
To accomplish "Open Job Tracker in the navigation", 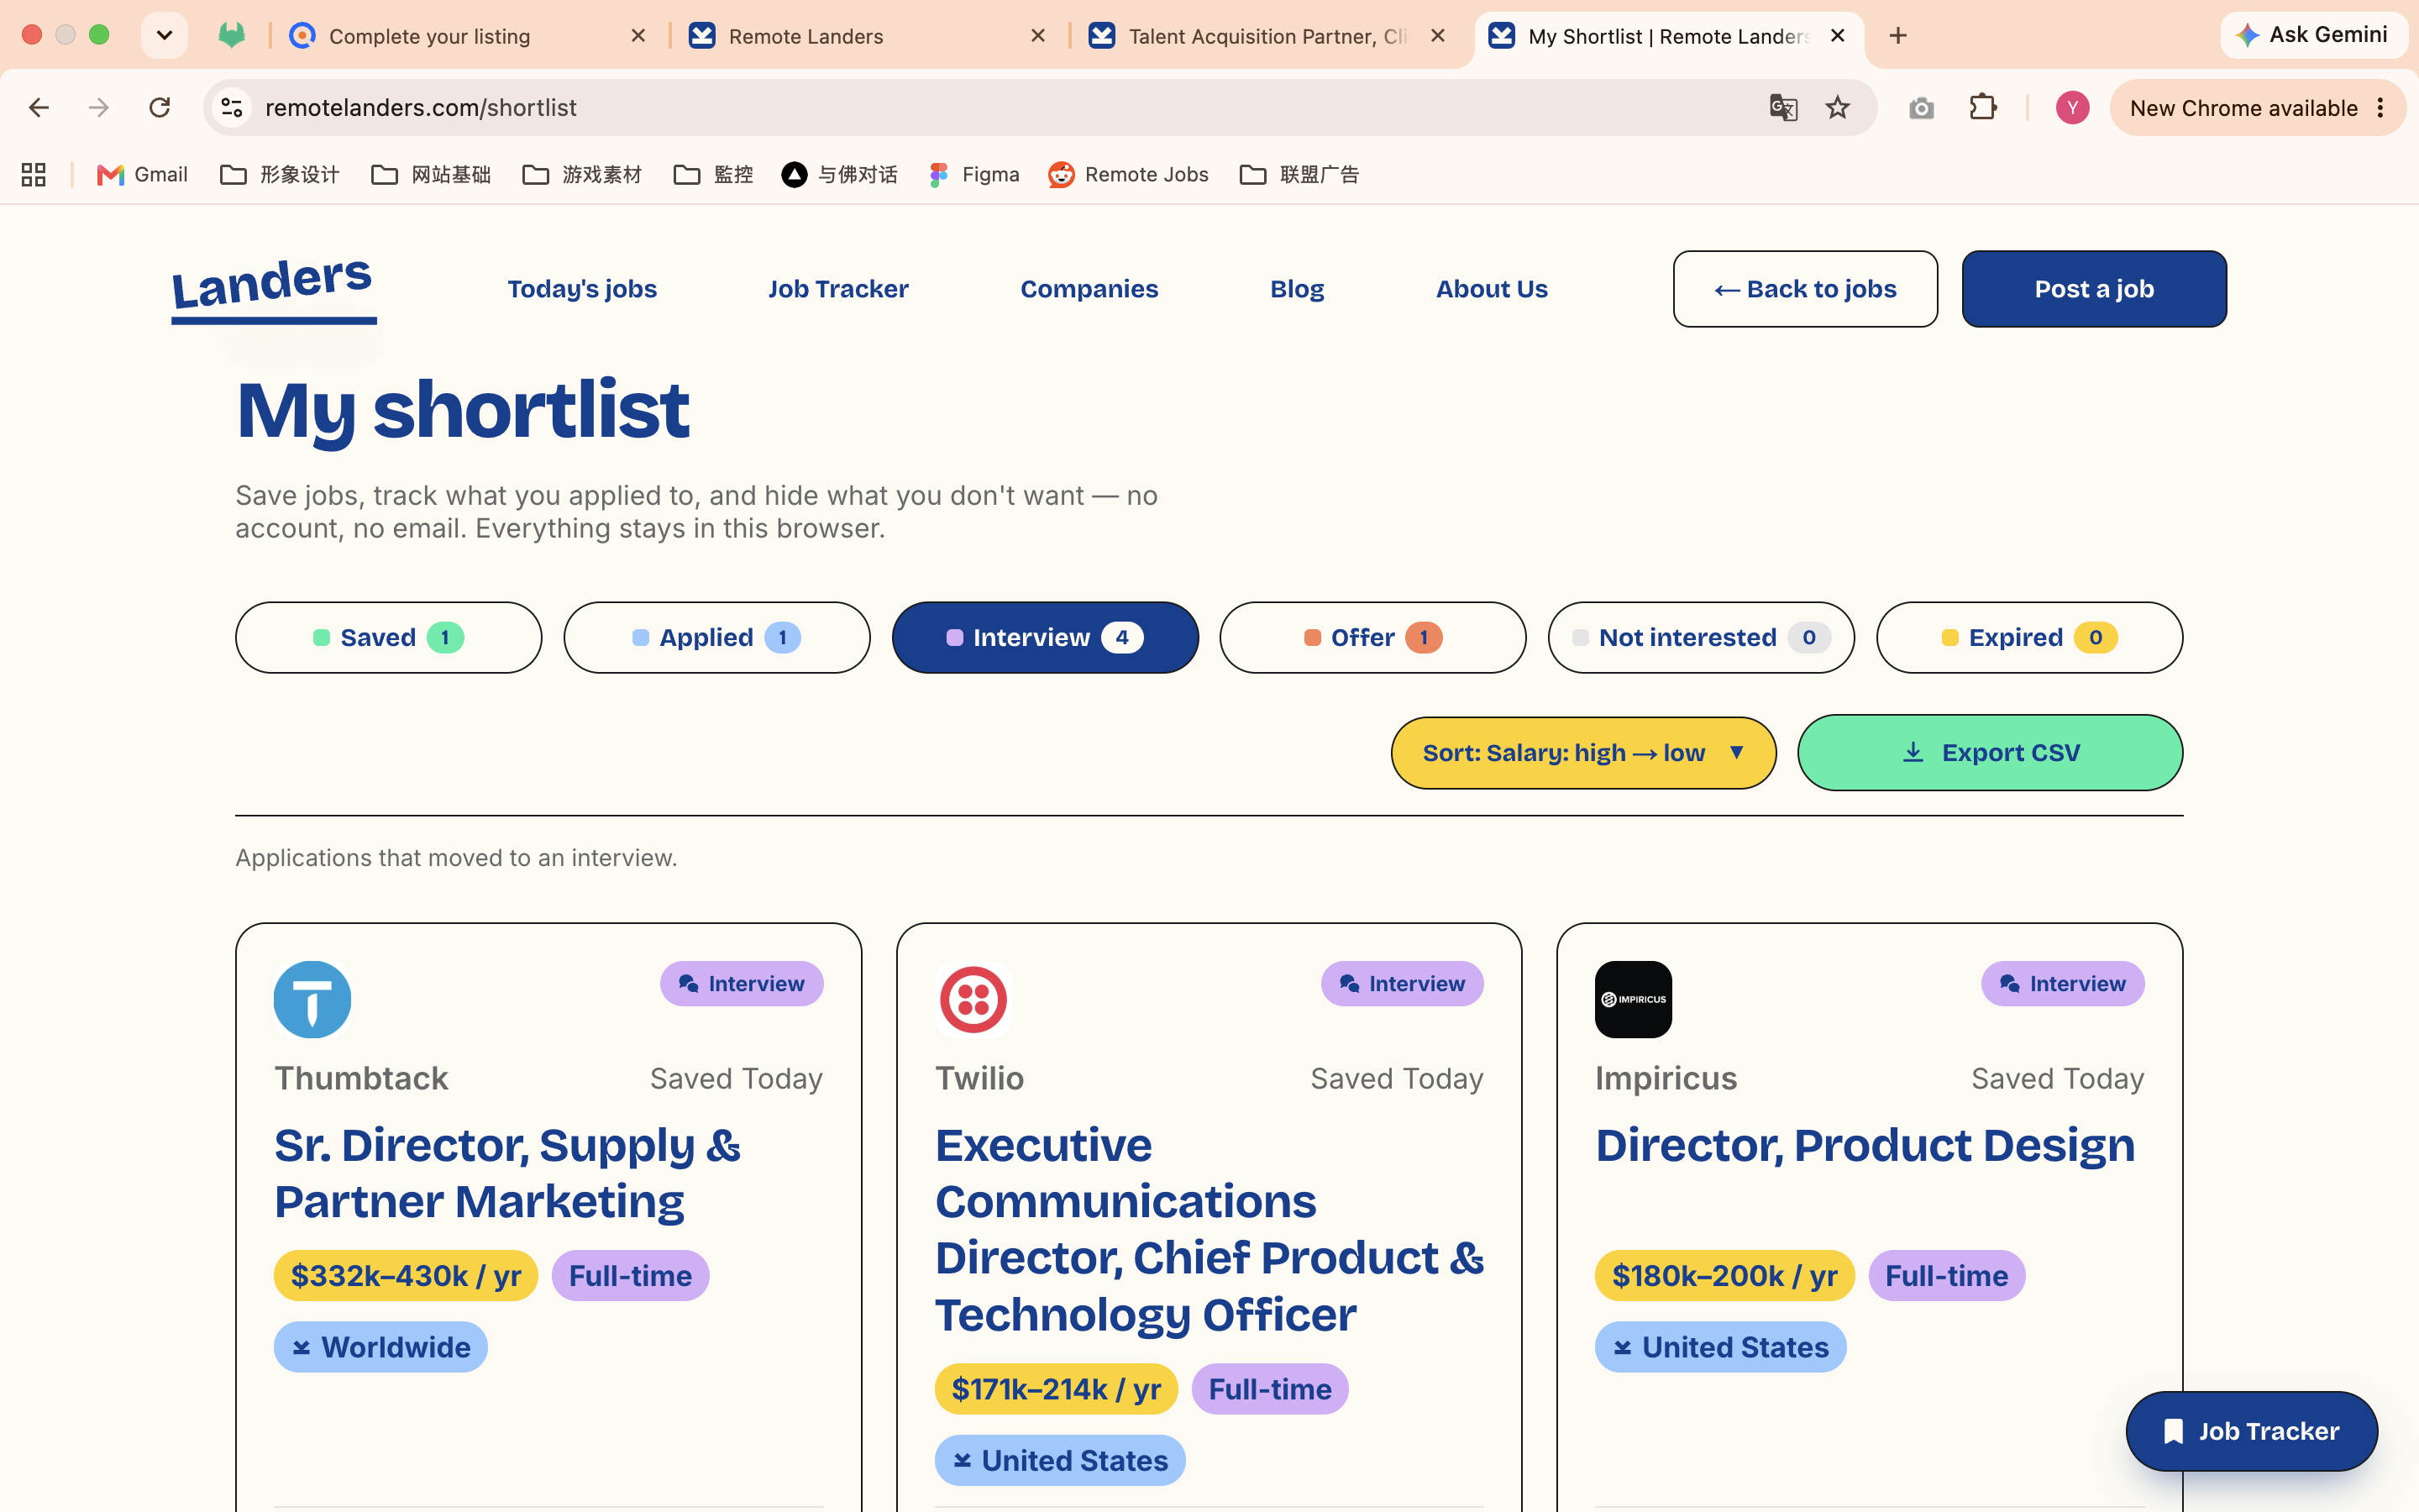I will (x=837, y=289).
